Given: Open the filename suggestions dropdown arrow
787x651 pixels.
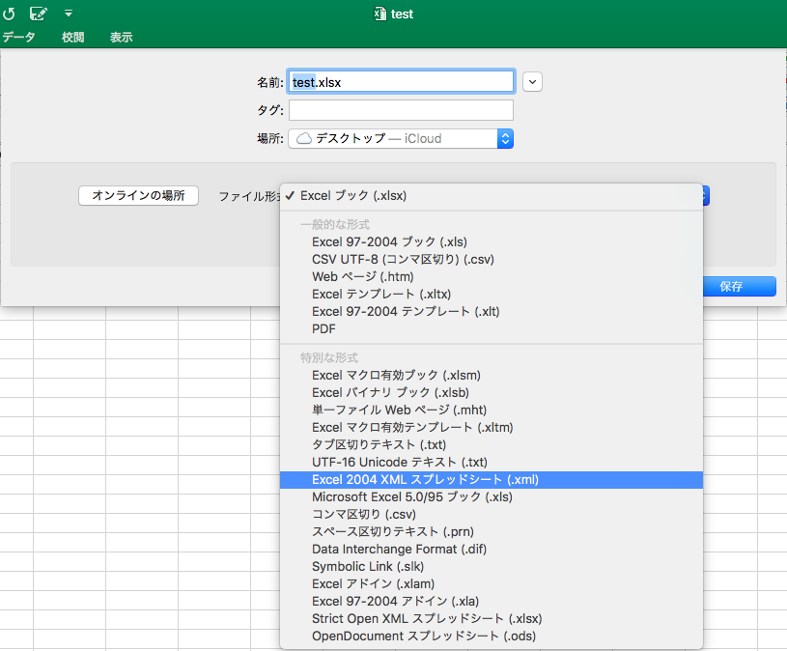Looking at the screenshot, I should click(x=532, y=81).
